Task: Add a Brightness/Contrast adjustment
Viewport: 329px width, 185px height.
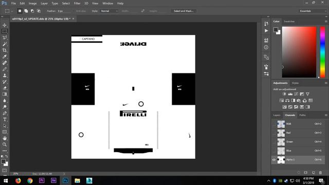Action: [x=284, y=94]
